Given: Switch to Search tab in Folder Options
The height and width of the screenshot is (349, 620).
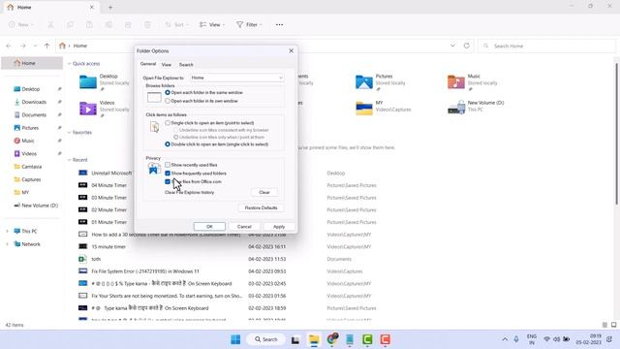Looking at the screenshot, I should point(186,65).
